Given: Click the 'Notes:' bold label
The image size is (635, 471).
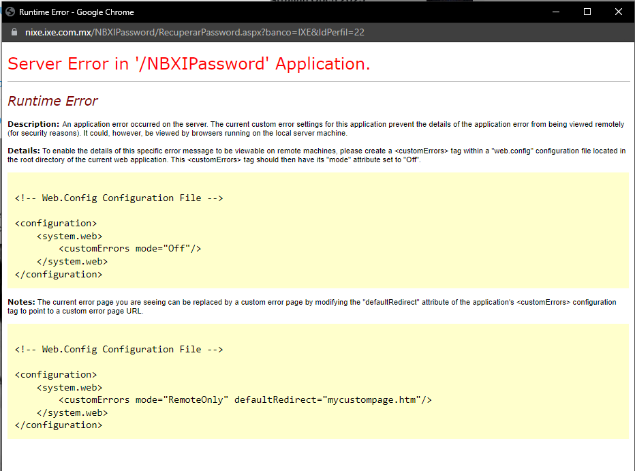Looking at the screenshot, I should click(x=22, y=302).
